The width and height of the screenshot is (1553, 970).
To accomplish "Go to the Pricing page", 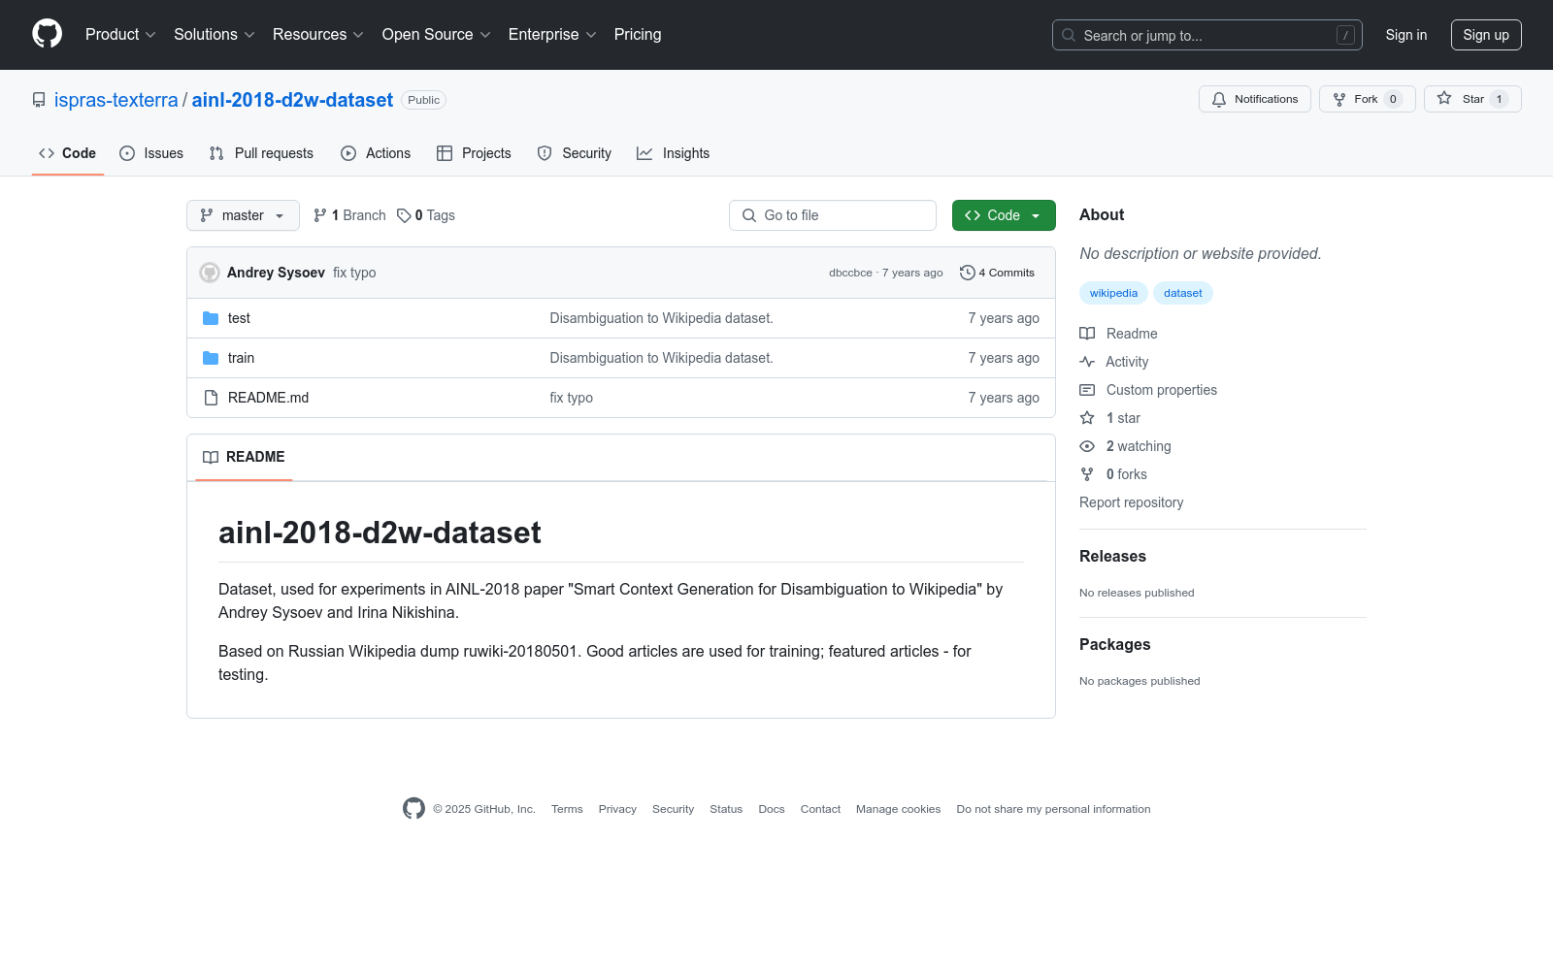I will point(638,35).
